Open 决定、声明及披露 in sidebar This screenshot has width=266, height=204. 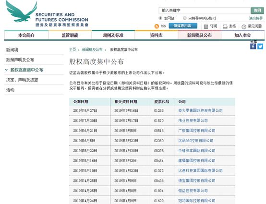[22, 80]
